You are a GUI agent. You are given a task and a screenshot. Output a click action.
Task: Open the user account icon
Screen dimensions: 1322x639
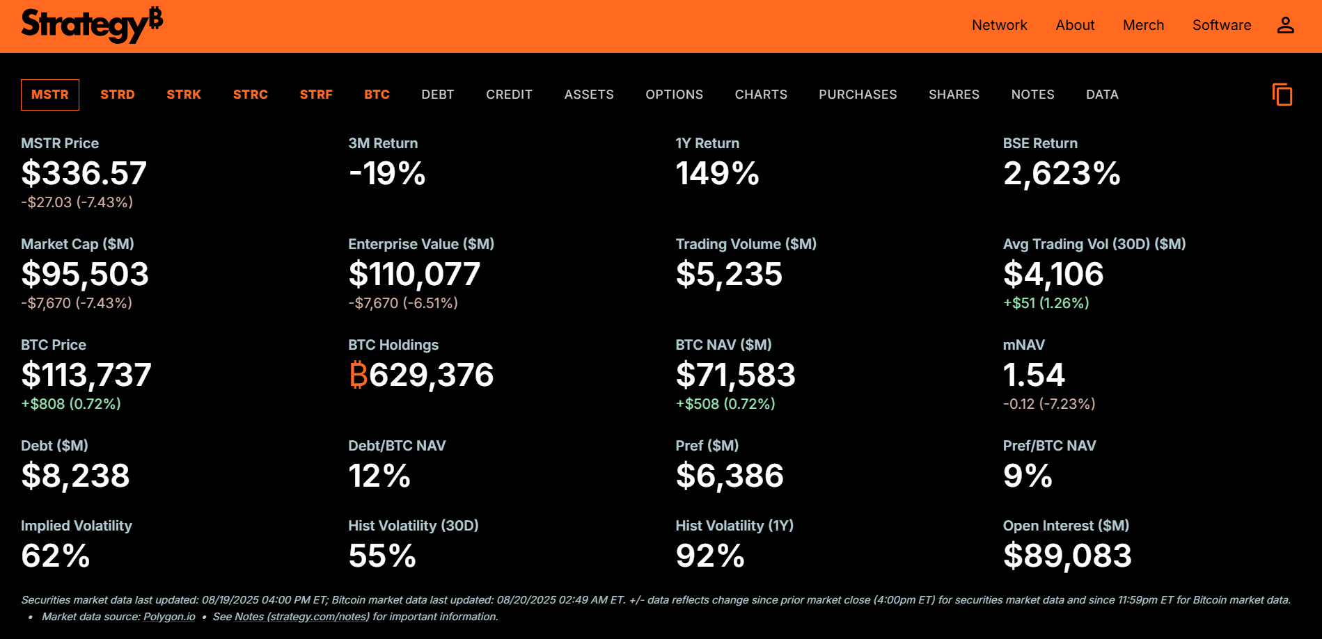1285,25
